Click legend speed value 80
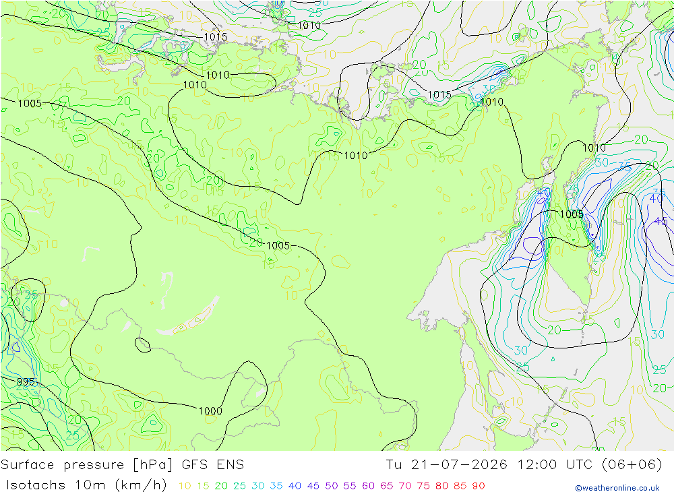 (x=441, y=486)
